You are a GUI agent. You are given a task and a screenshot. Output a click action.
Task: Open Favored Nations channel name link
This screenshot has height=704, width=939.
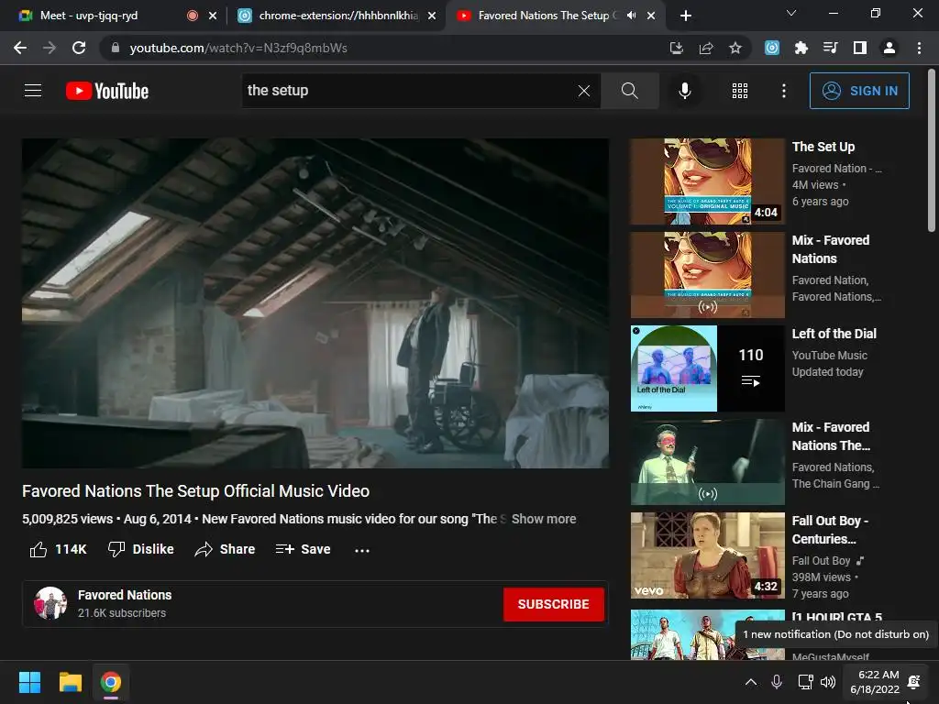[125, 595]
